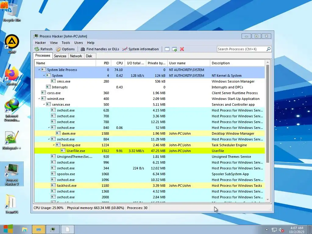Open File Explorer from the taskbar
Image resolution: width=312 pixels, height=234 pixels.
pos(24,229)
